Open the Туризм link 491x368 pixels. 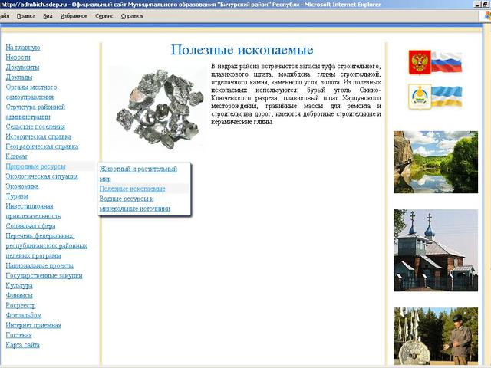pyautogui.click(x=17, y=196)
